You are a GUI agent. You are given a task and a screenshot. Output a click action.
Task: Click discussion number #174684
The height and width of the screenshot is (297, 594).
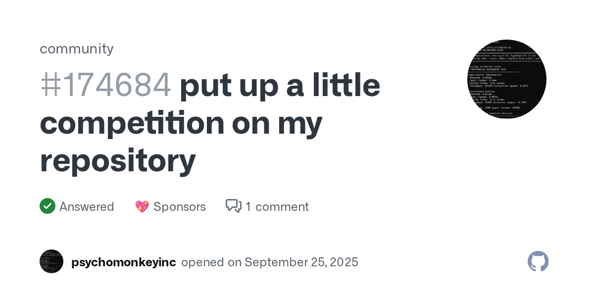(x=105, y=85)
